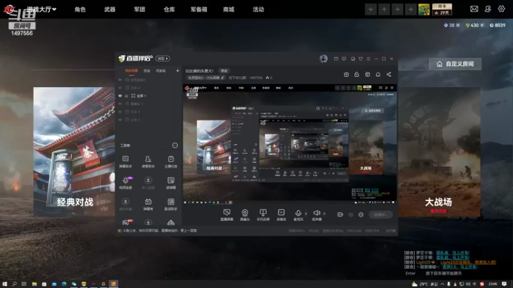The image size is (513, 288).
Task: Add the 摄像头 camera source
Action: (x=245, y=215)
